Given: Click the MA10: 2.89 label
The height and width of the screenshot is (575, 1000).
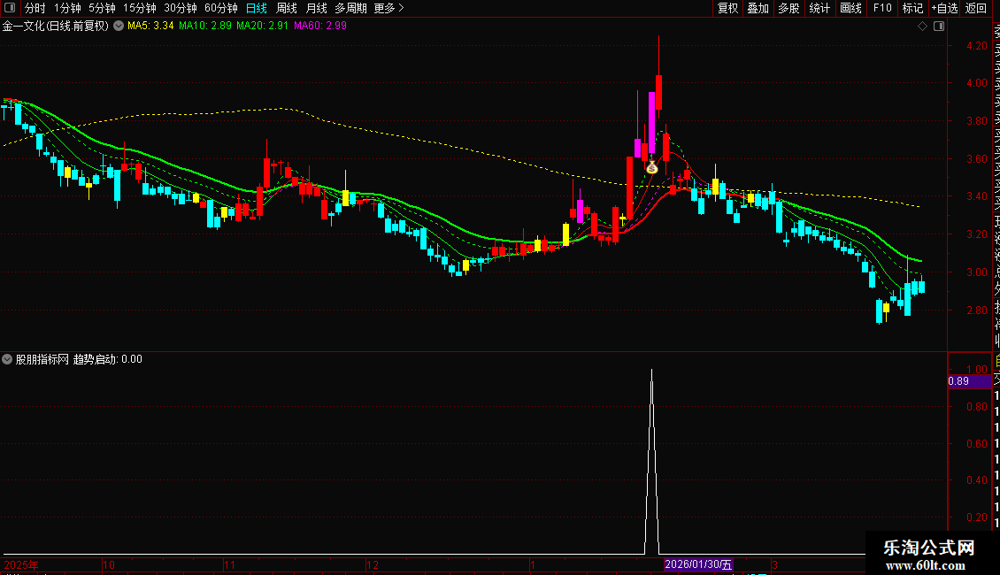Looking at the screenshot, I should tap(205, 26).
